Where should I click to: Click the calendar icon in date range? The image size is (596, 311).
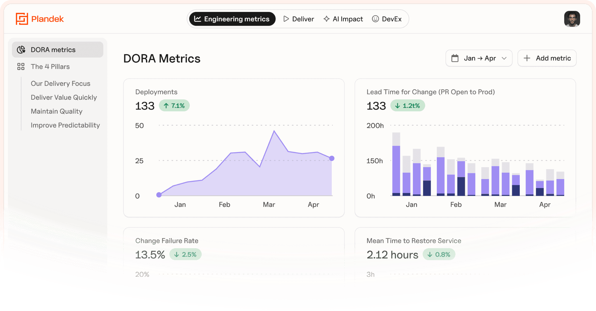(455, 58)
